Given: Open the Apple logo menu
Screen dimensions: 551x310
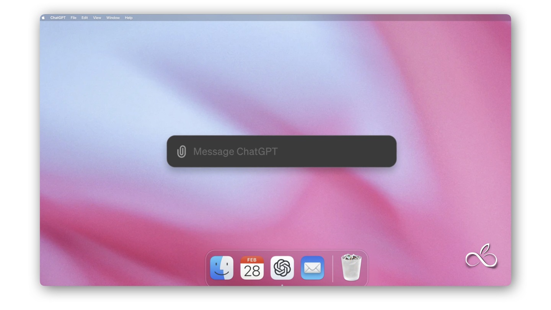Looking at the screenshot, I should [x=43, y=18].
